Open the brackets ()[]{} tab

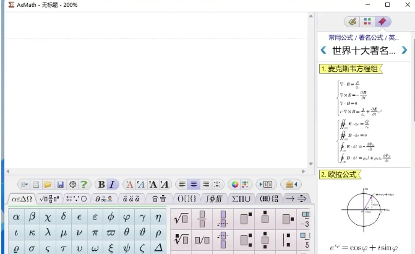tap(187, 199)
